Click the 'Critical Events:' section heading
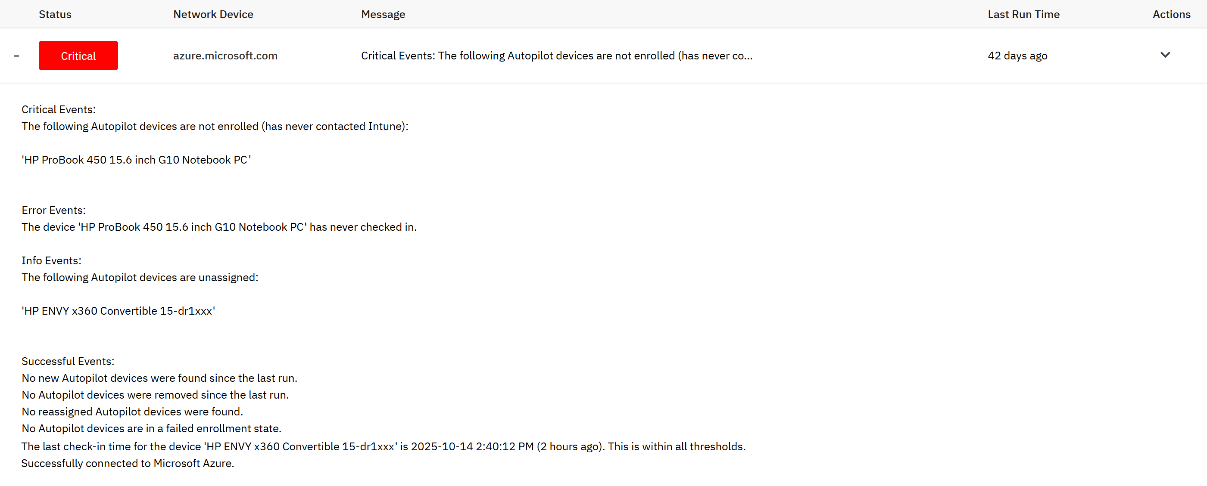 tap(59, 110)
